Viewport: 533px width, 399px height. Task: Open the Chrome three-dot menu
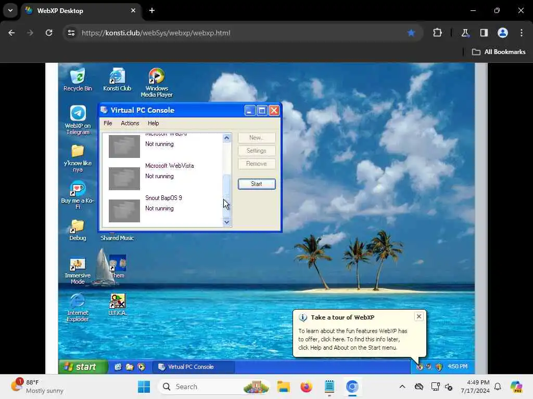(522, 33)
